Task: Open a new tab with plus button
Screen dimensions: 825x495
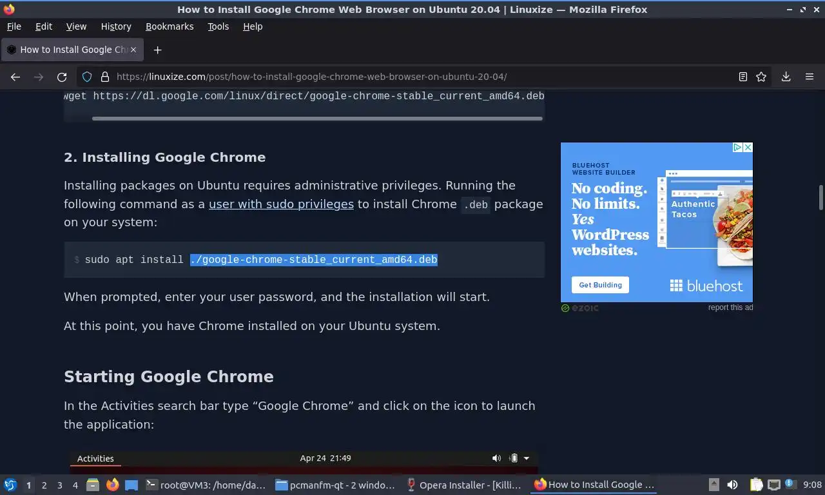Action: 157,50
